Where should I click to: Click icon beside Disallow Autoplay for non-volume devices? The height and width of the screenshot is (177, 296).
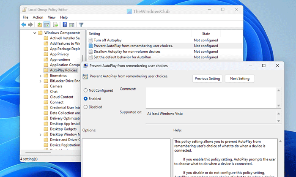[x=90, y=52]
